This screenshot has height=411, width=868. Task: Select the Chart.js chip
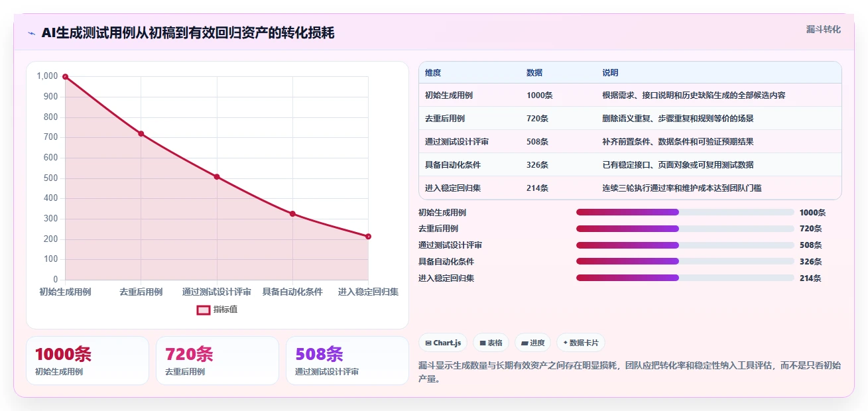pos(443,343)
